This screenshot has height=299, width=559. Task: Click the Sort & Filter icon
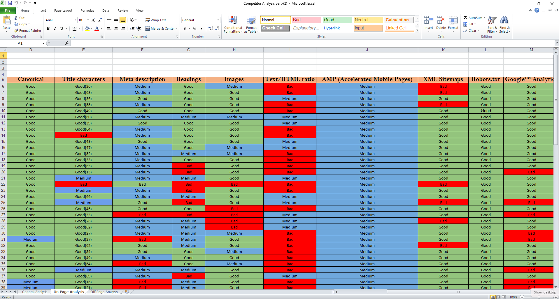(492, 20)
